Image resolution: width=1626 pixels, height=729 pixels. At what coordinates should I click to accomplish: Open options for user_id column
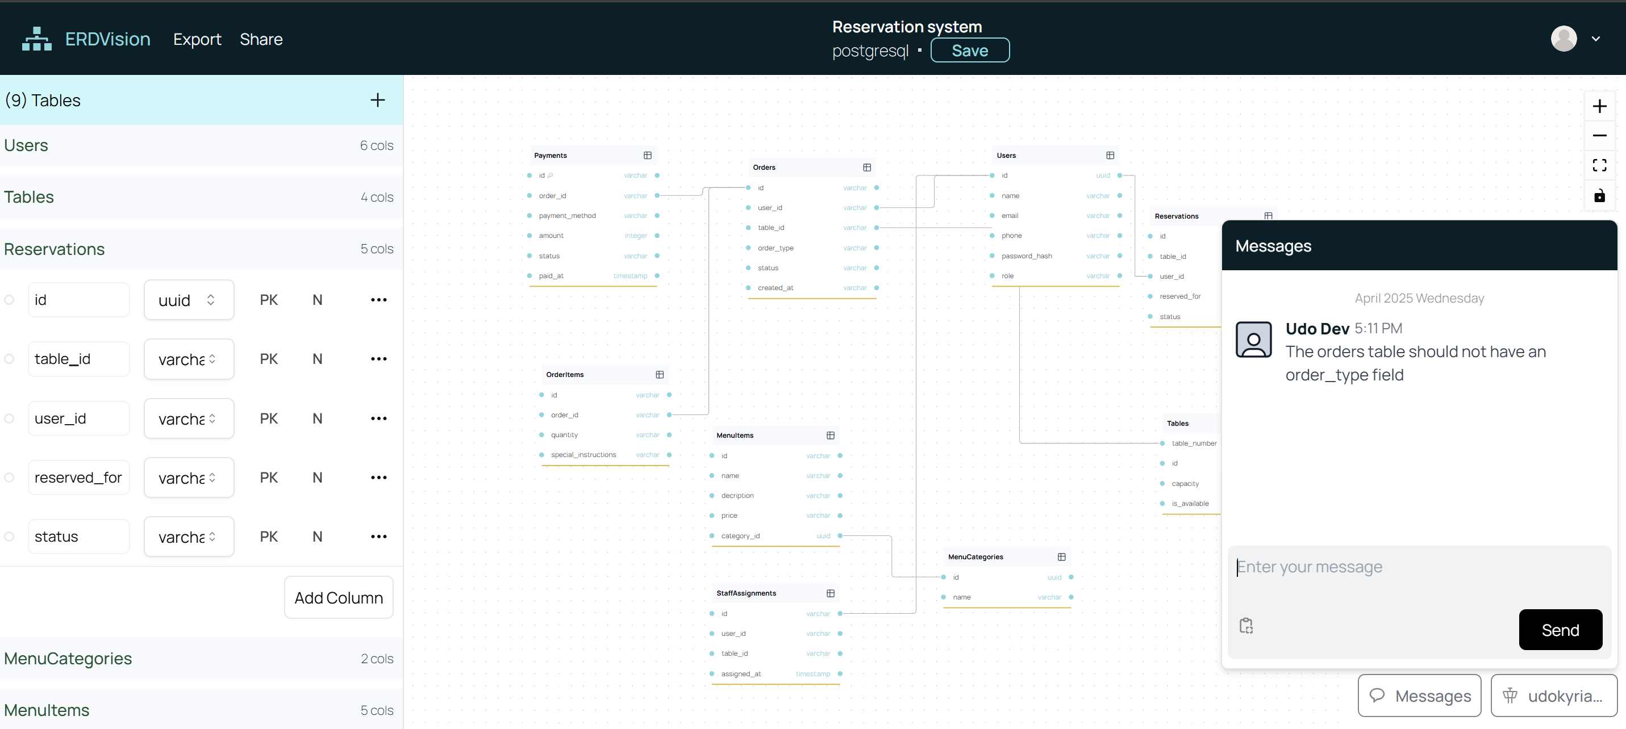tap(379, 419)
